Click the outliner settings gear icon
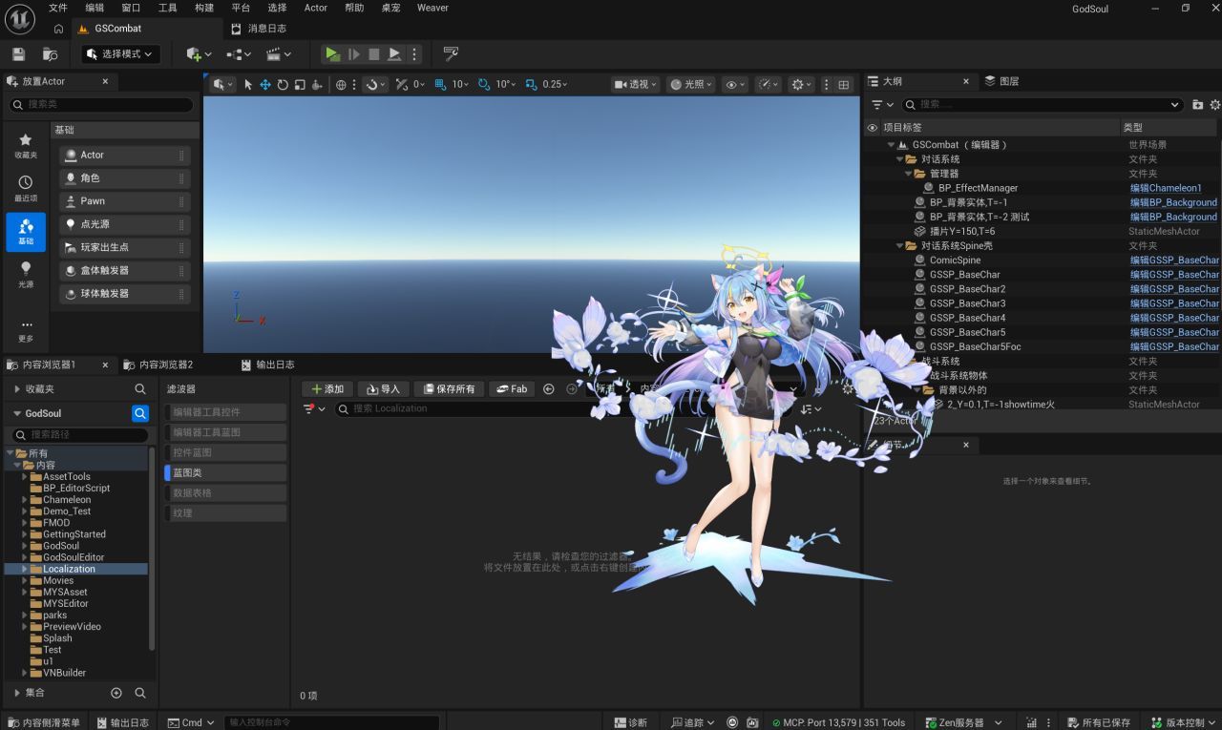 tap(1215, 105)
